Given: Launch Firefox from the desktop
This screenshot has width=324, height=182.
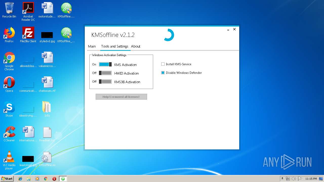Looking at the screenshot, I should pyautogui.click(x=9, y=35).
